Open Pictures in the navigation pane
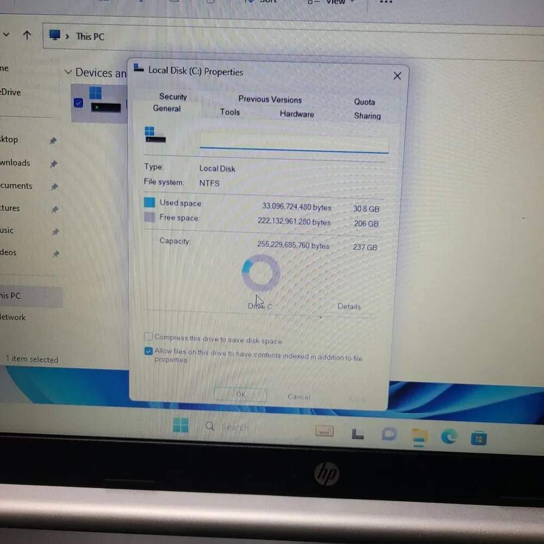 click(10, 208)
